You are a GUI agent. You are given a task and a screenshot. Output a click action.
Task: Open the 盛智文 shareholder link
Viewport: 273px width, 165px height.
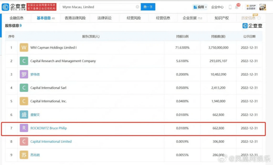pyautogui.click(x=35, y=115)
